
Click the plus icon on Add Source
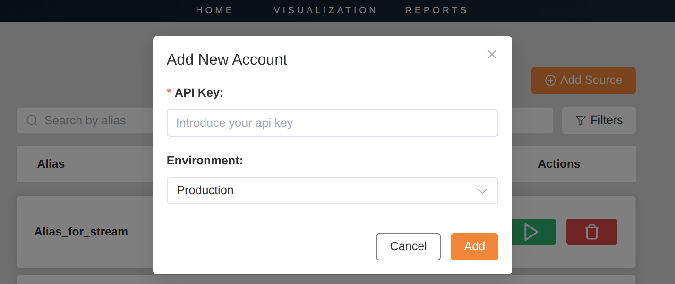[x=550, y=81]
